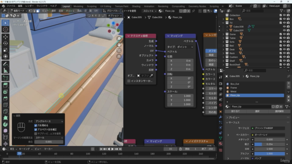Viewport: 292px width, 164px height.
Task: Open the Mesh menu in viewport header
Action: tap(70, 11)
